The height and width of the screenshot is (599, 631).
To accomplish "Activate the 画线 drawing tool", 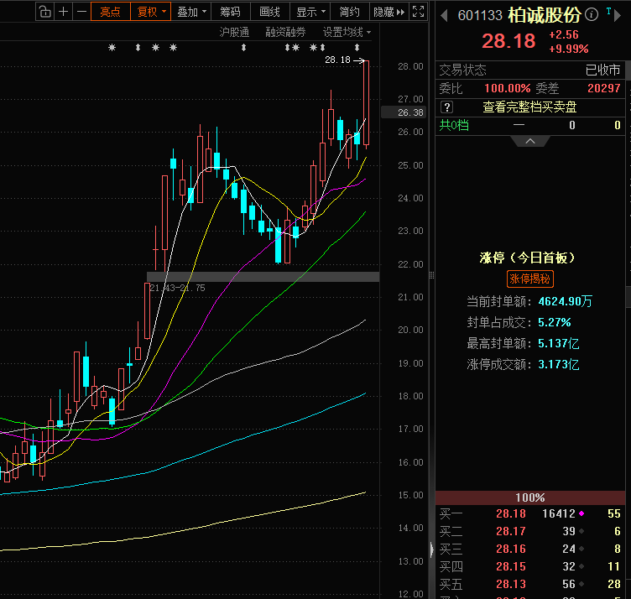I will click(269, 12).
